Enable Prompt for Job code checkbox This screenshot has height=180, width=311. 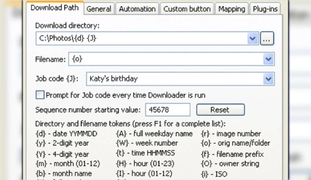40,95
